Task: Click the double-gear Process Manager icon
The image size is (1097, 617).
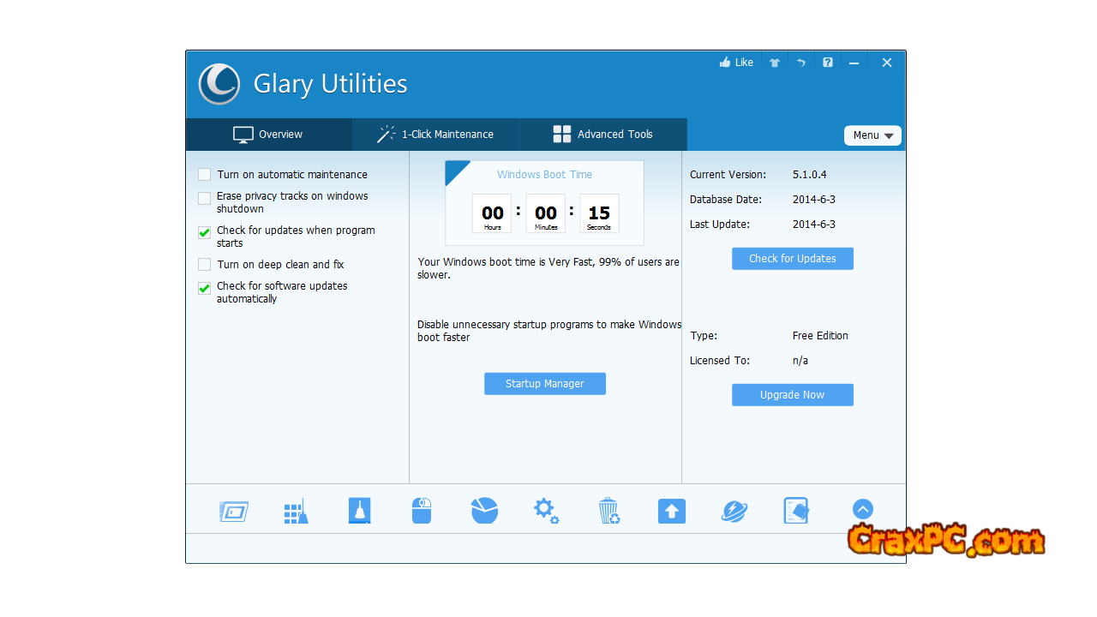Action: coord(546,512)
